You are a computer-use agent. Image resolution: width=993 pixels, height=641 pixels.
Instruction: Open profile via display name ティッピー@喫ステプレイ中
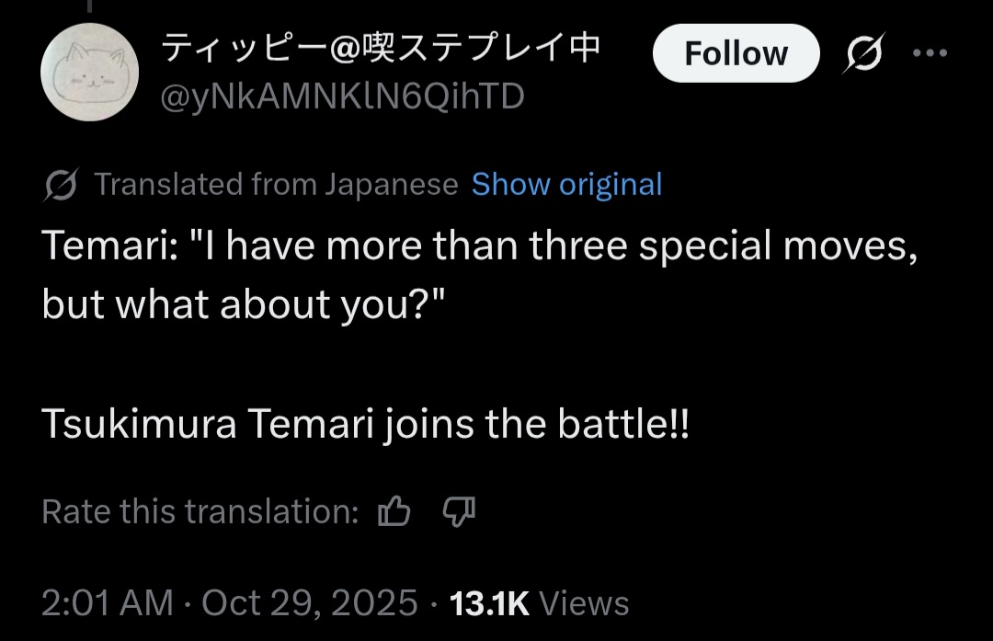point(381,47)
